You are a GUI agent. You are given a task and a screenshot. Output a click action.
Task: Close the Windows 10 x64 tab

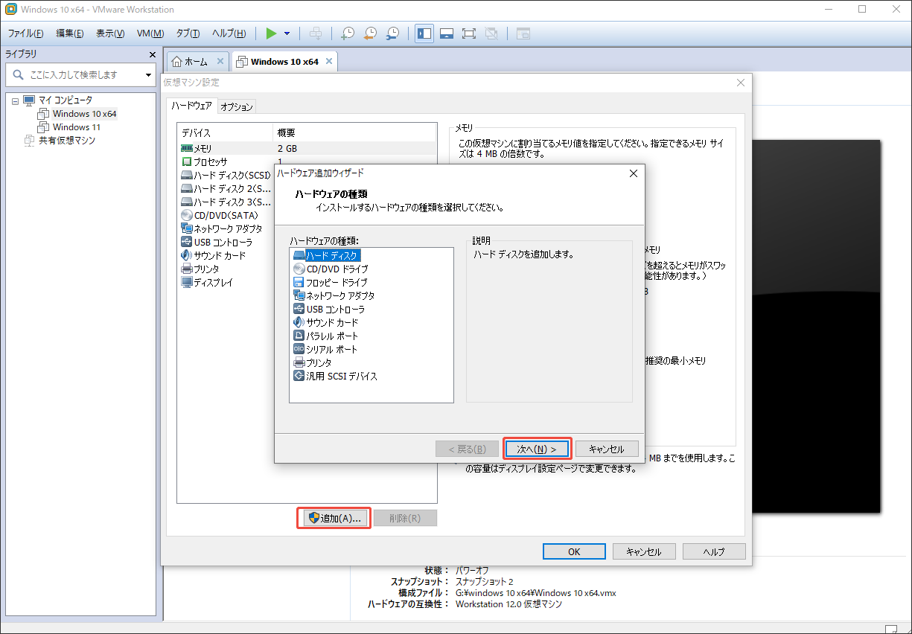coord(329,62)
